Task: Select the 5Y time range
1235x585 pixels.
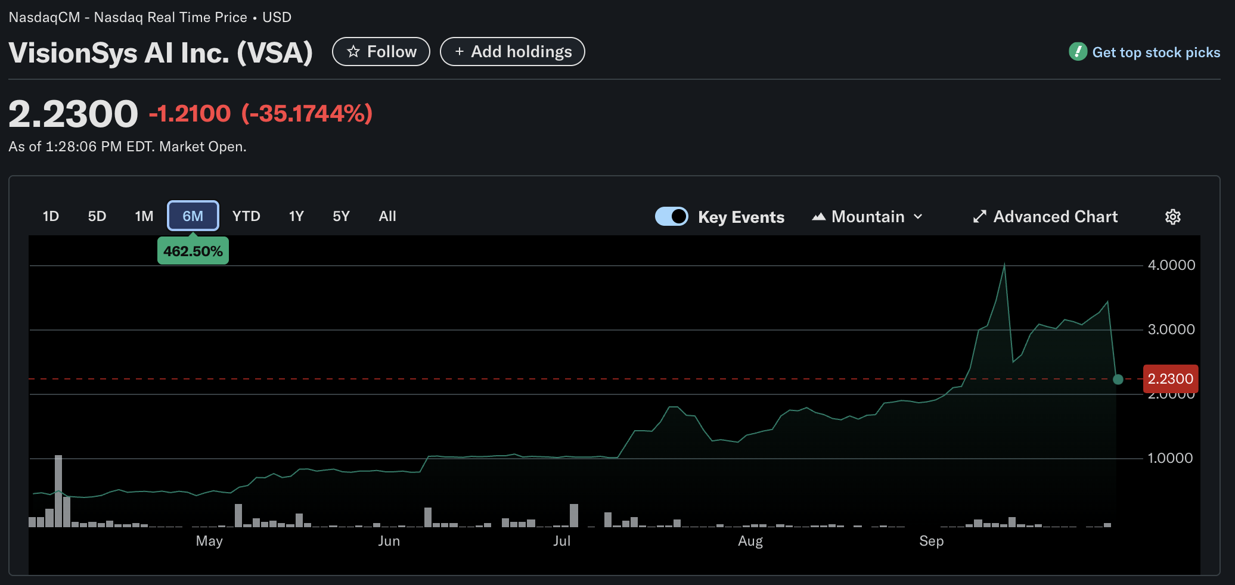Action: click(x=341, y=216)
